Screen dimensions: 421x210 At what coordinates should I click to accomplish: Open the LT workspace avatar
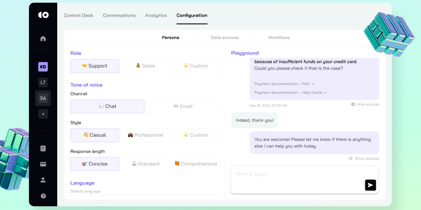(x=43, y=82)
